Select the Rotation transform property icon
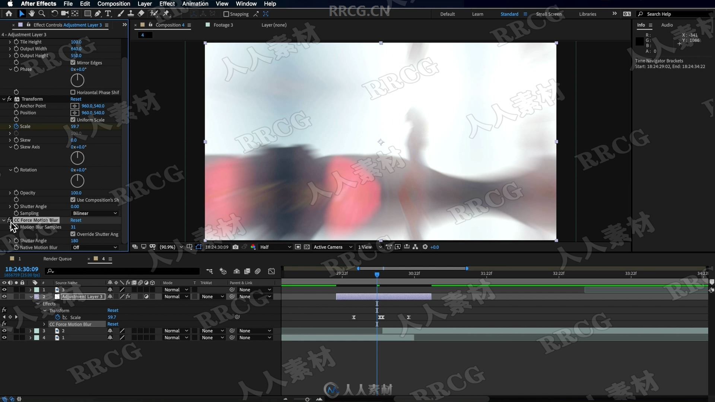The image size is (715, 402). click(16, 169)
